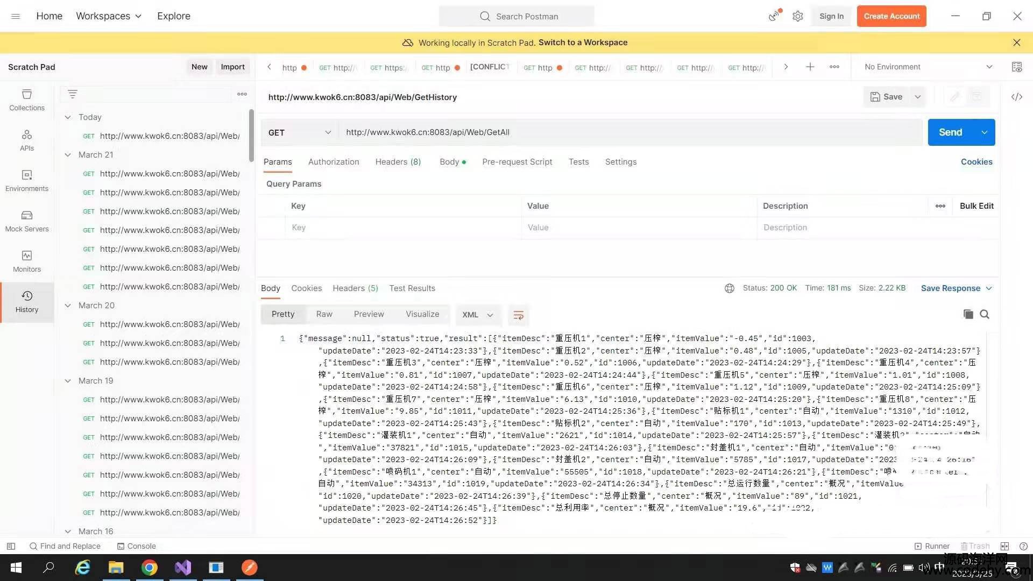Show the code snippet panel icon
Screen dimensions: 1033x581
tap(1017, 97)
